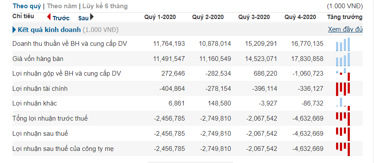The image size is (374, 163).
Task: Click the Trước previous period label
Action: pyautogui.click(x=61, y=18)
